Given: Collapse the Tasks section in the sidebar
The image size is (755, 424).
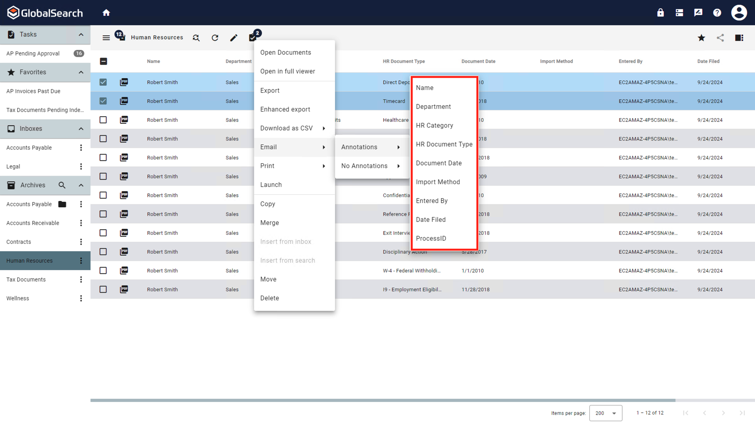Looking at the screenshot, I should (81, 35).
